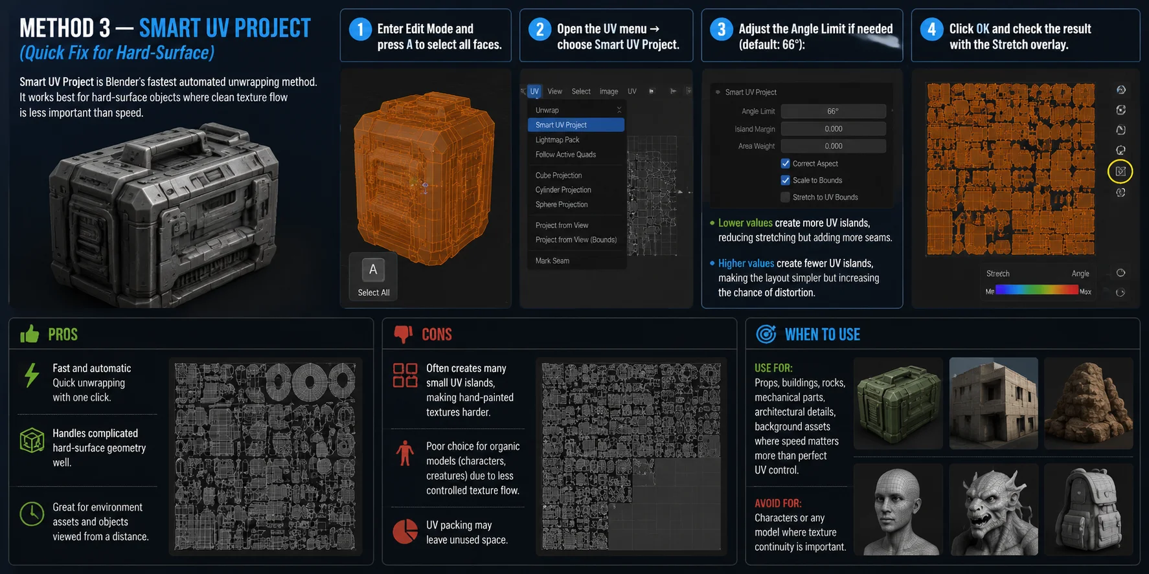Screen dimensions: 1149x574
Task: Click the orange packed UV layout
Action: pos(1010,168)
